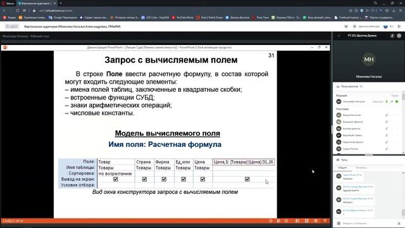Click the green microphone icon of the presenter
Viewport: 405px width, 228px height.
coord(387,101)
